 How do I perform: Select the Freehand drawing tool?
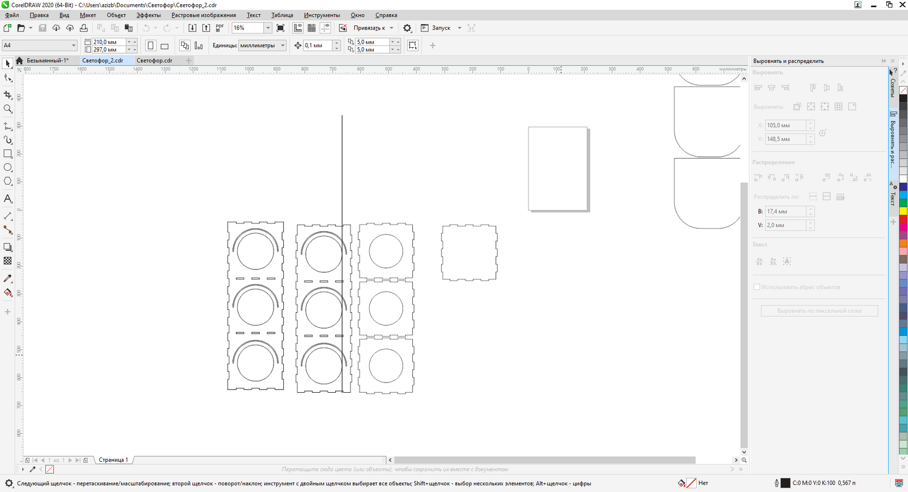tap(8, 126)
